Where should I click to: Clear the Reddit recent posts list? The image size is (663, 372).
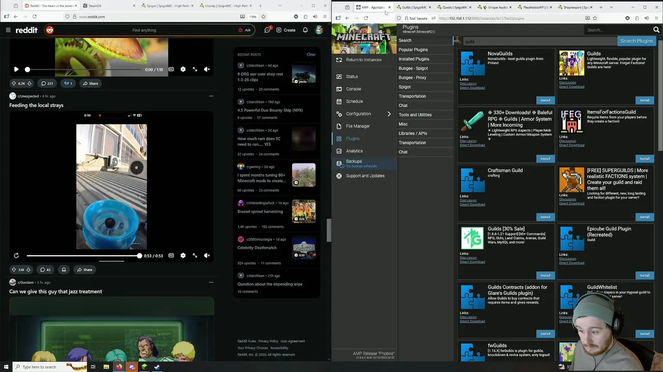311,54
